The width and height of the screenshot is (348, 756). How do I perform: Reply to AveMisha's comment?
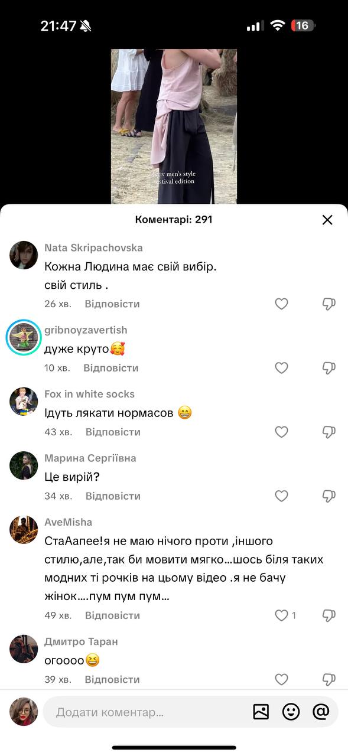coord(112,615)
